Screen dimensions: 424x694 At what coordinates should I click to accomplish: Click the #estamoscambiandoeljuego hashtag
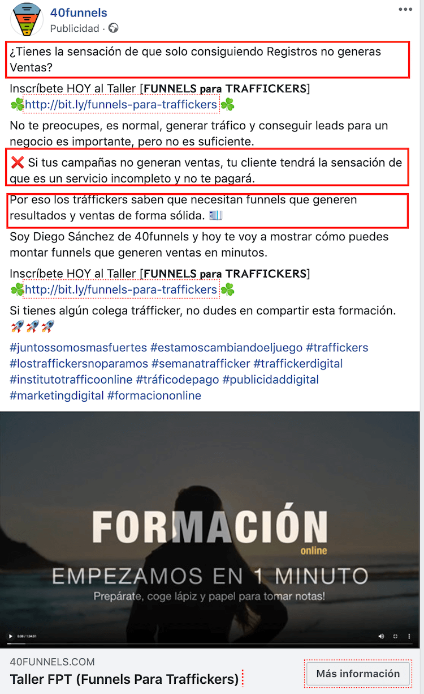point(226,348)
